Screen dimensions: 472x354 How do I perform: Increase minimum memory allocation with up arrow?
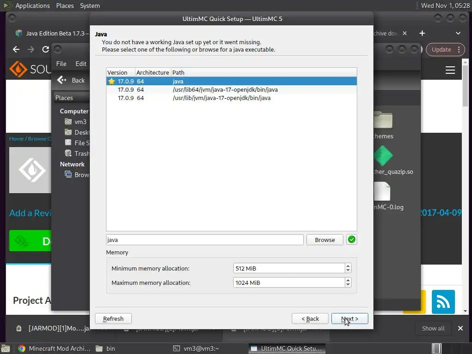pos(348,266)
